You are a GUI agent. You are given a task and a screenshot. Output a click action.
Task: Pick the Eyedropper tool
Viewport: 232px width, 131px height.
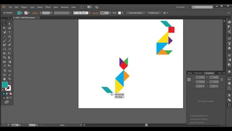pyautogui.click(x=4, y=66)
